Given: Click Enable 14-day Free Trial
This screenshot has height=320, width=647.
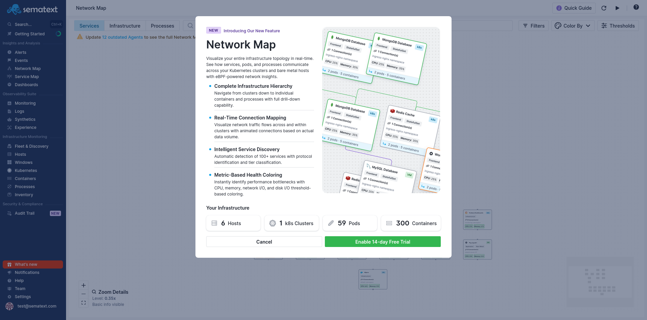Looking at the screenshot, I should [382, 242].
